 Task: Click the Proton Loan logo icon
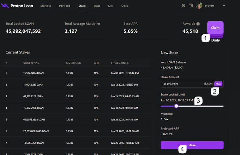5,6
